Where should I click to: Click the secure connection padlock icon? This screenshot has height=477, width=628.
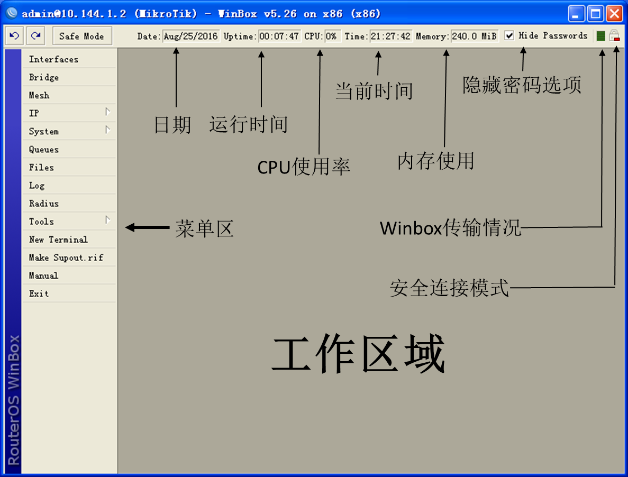pyautogui.click(x=614, y=36)
